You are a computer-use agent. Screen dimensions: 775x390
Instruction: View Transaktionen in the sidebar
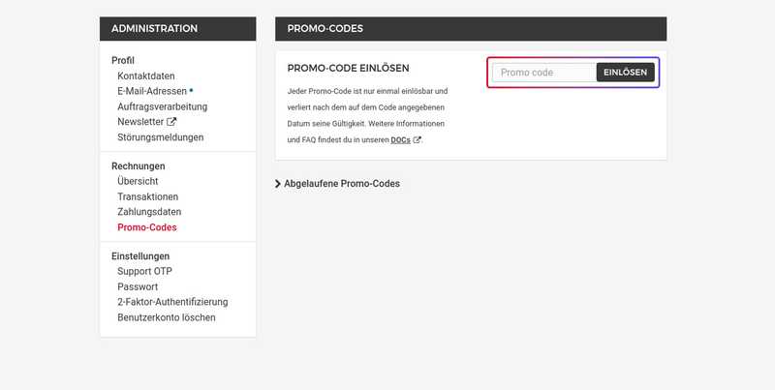pyautogui.click(x=148, y=196)
